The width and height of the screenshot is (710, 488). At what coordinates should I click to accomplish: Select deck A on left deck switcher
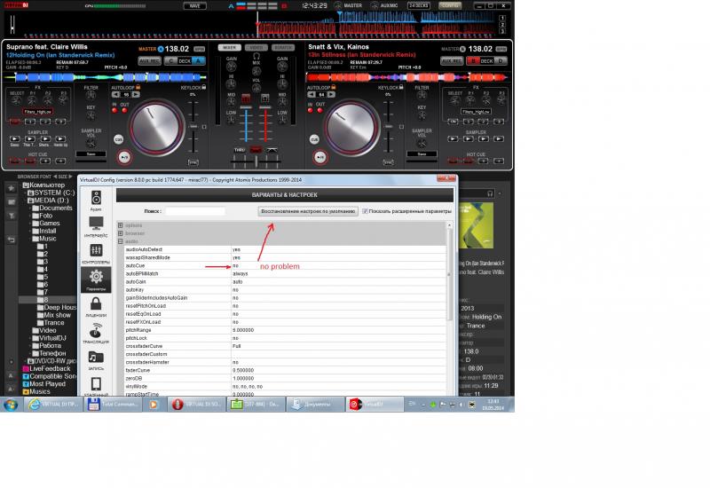coord(198,61)
